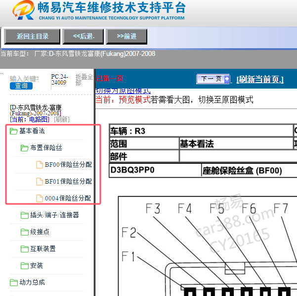Expand 插头/端子/连接器 folder icon
Image resolution: width=297 pixels, height=296 pixels.
coord(24,215)
